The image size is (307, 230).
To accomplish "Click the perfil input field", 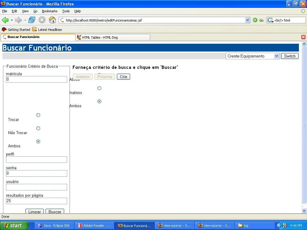I will click(x=36, y=160).
